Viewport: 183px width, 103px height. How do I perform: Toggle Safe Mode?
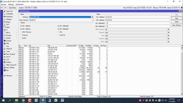tap(12, 8)
